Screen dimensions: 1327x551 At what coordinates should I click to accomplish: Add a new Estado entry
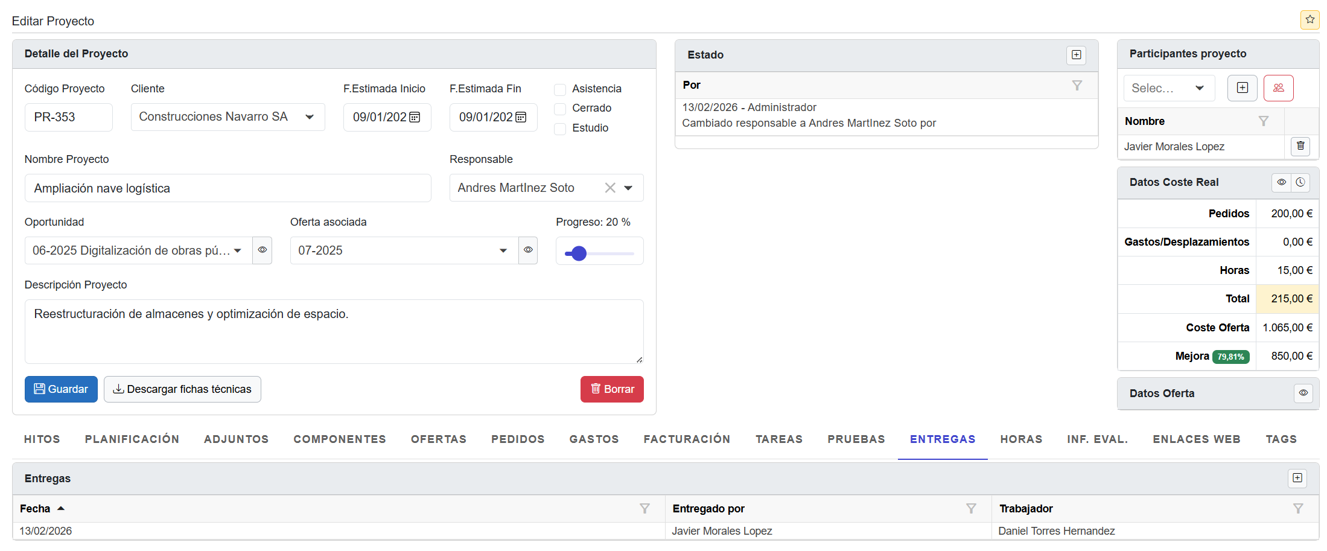click(x=1076, y=55)
